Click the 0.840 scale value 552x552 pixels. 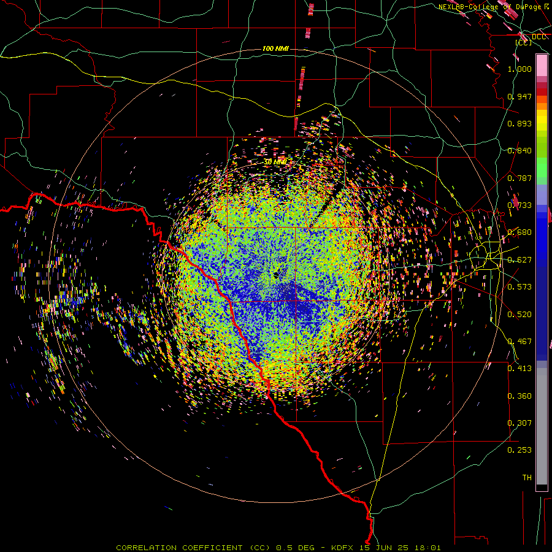point(519,151)
